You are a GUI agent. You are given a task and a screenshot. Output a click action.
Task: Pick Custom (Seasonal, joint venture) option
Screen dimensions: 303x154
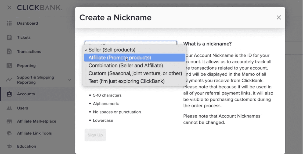point(135,73)
